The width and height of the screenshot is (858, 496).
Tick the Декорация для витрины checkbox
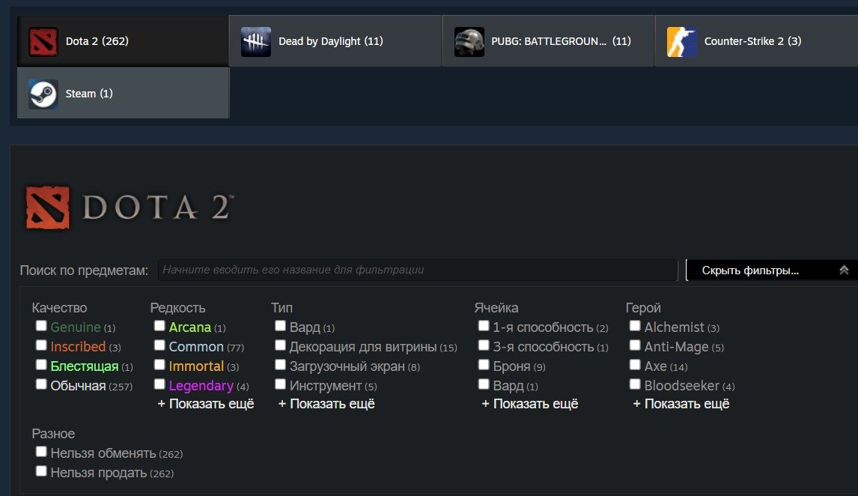point(280,345)
